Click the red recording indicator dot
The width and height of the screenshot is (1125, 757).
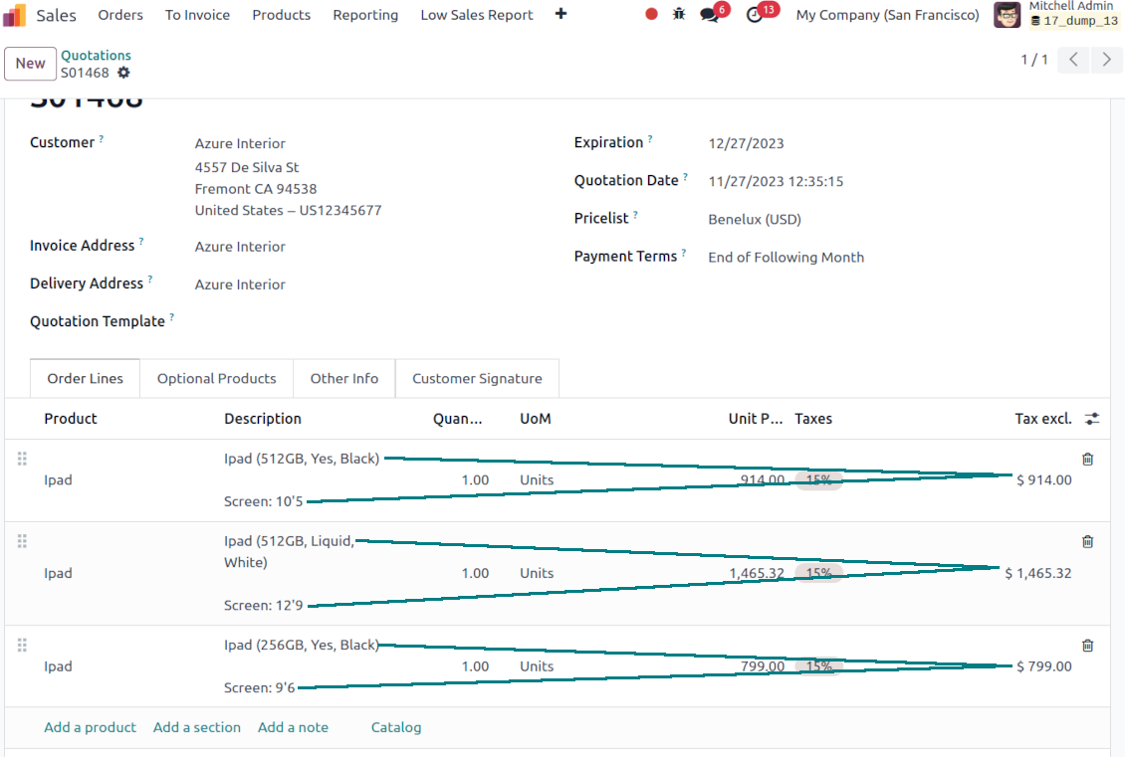[651, 14]
